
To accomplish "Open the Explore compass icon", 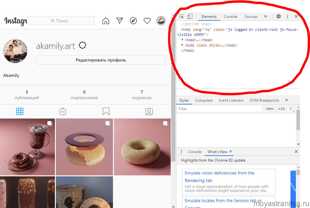I will [133, 21].
